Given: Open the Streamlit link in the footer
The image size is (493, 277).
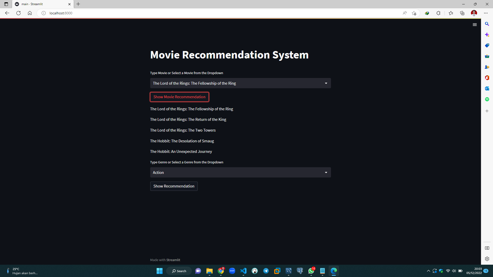Looking at the screenshot, I should [x=173, y=260].
